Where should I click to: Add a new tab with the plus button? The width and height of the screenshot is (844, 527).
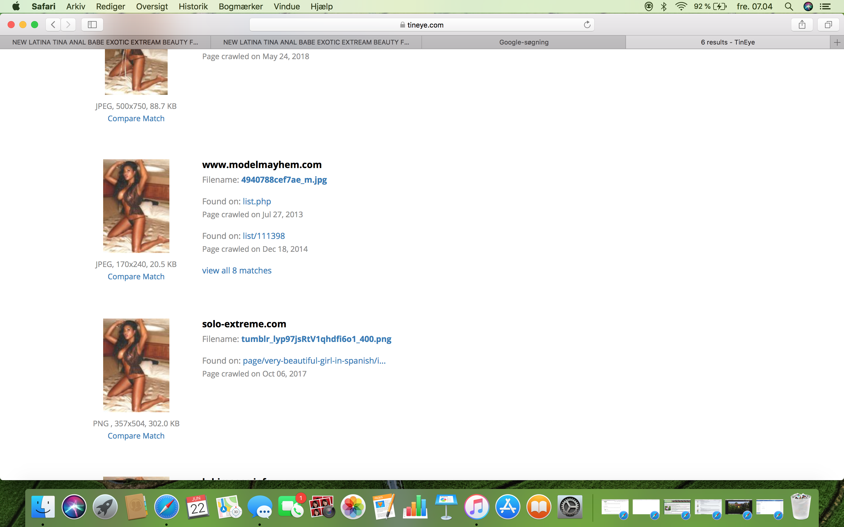pos(837,42)
